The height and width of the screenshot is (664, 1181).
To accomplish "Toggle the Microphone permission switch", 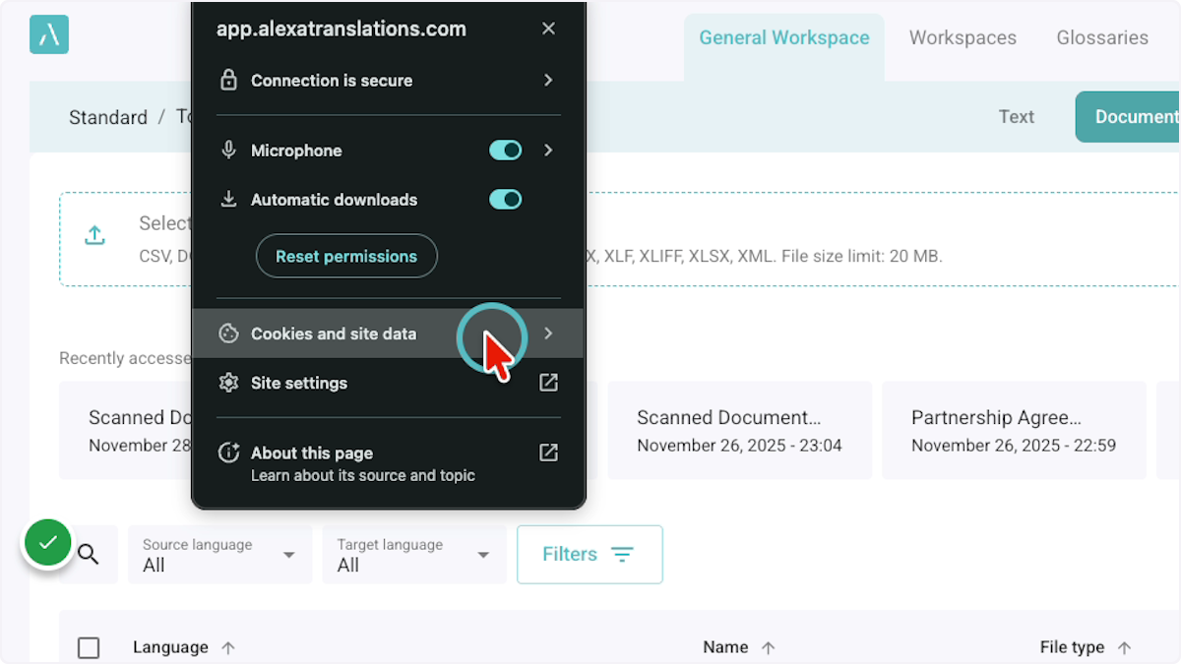I will coord(505,151).
